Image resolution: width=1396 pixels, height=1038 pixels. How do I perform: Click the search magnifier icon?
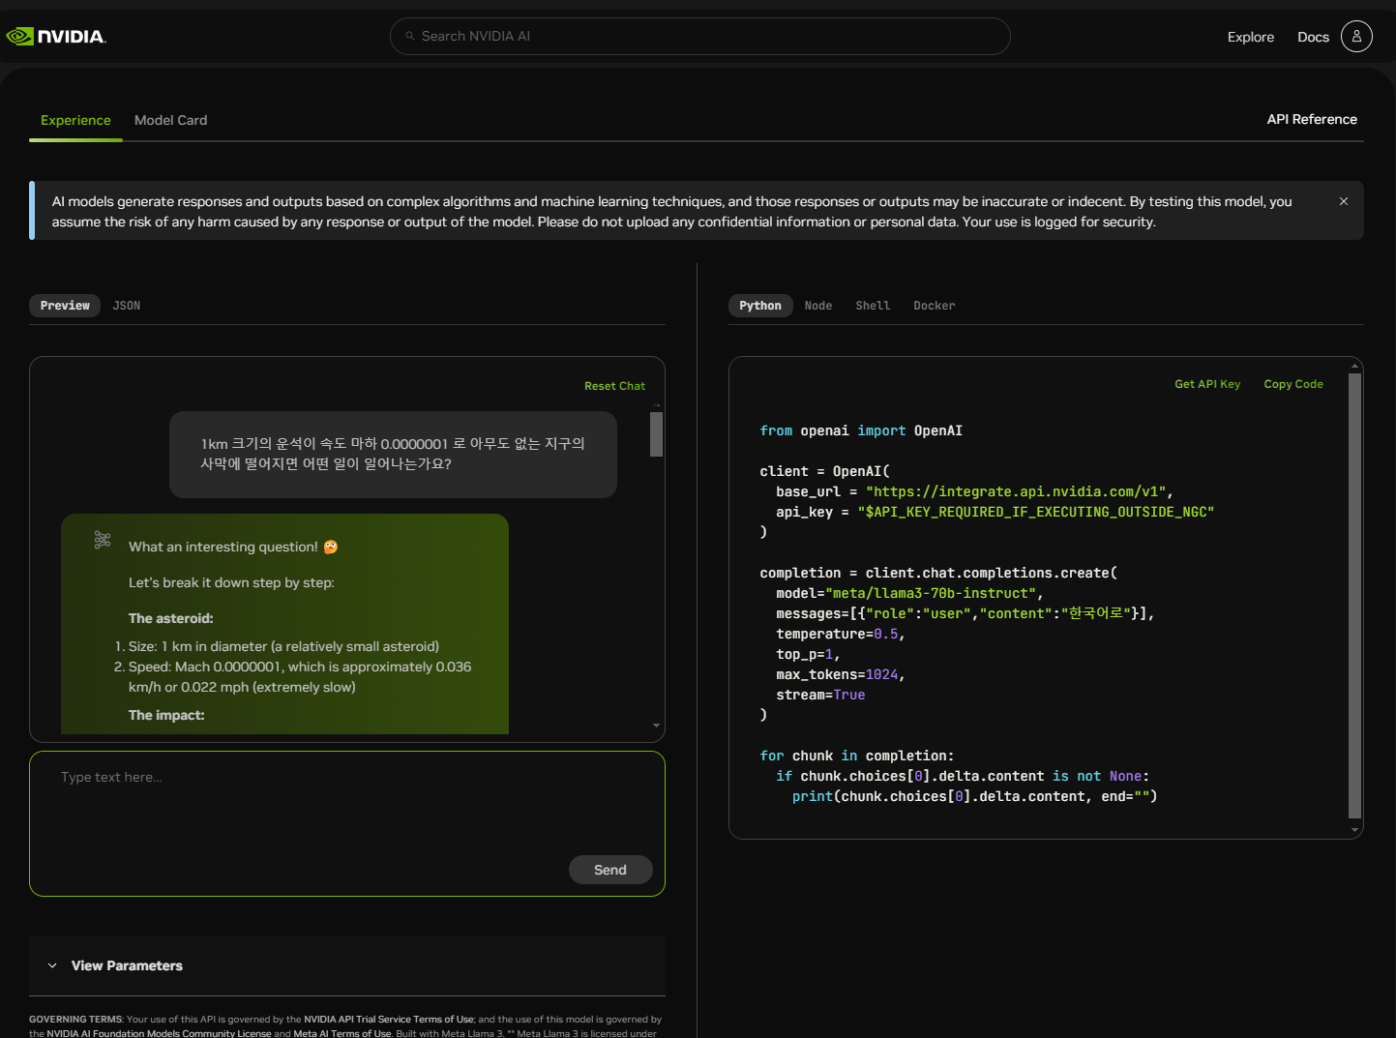[x=410, y=36]
